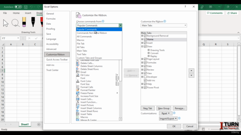Viewport: 241px width, 135px height.
Task: Click the Cancel button
Action: coord(190,126)
